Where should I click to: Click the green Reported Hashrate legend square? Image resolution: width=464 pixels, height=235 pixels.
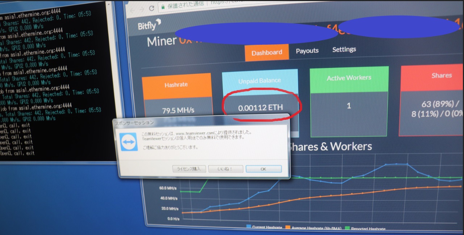pos(347,228)
